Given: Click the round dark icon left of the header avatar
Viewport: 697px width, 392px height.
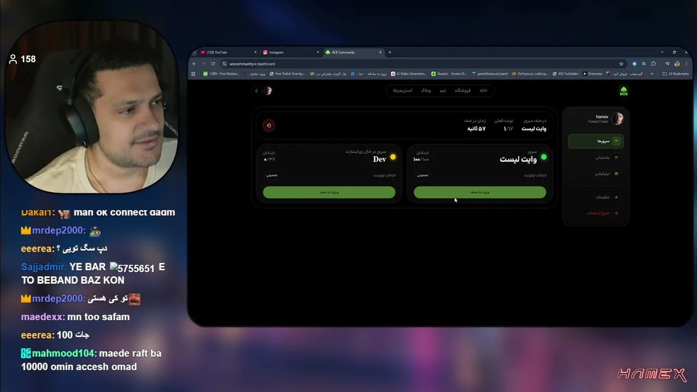Looking at the screenshot, I should click(x=256, y=91).
